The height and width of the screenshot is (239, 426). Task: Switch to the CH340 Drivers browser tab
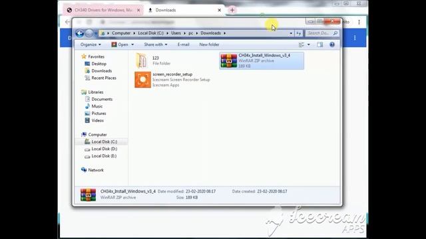103,10
